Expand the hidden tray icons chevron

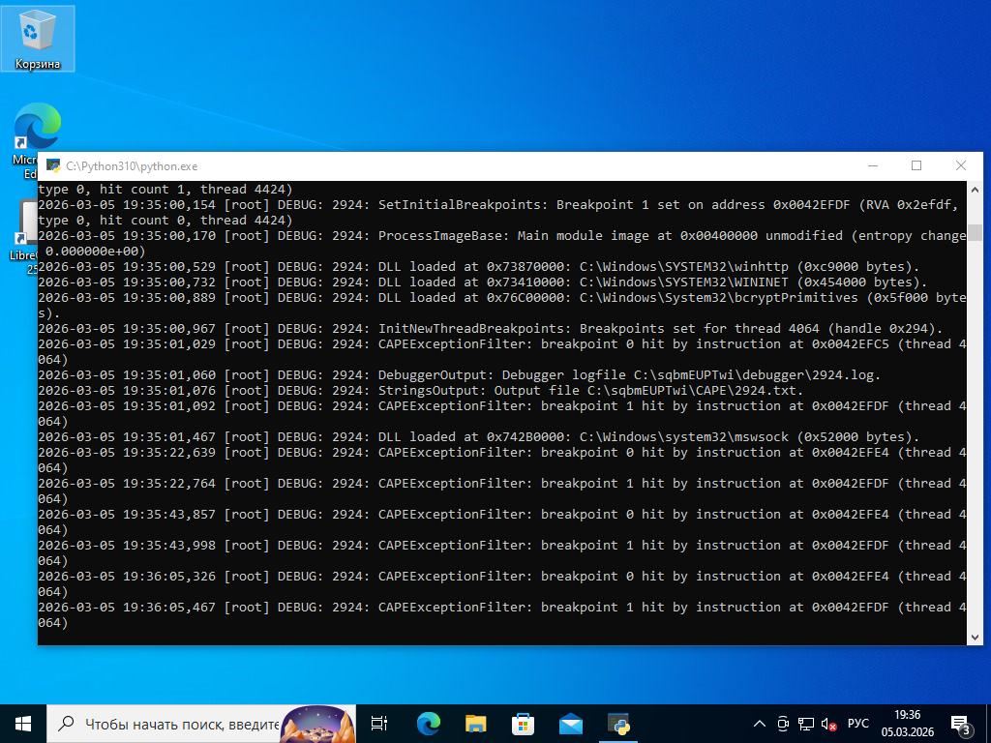pyautogui.click(x=760, y=723)
